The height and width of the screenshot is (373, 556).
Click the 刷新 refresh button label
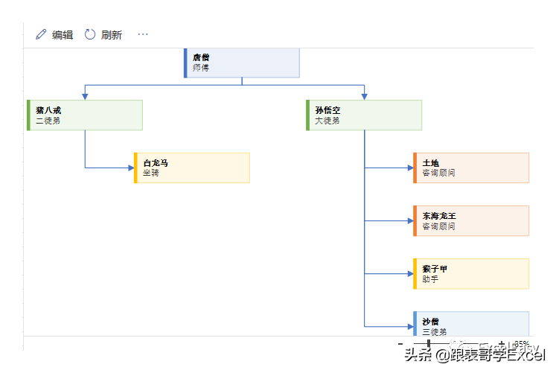(x=112, y=35)
